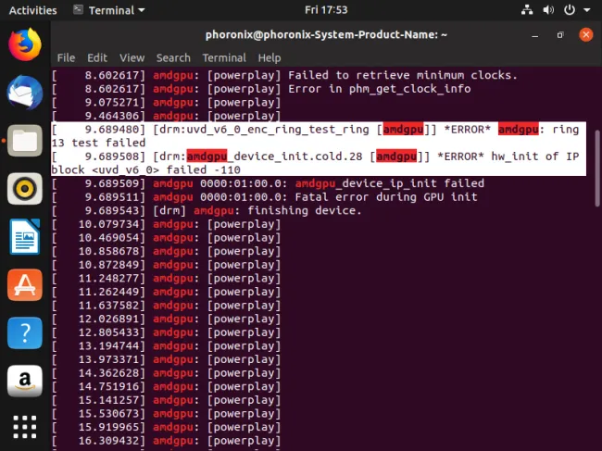Image resolution: width=602 pixels, height=451 pixels.
Task: Click the power icon in top bar
Action: pyautogui.click(x=570, y=10)
